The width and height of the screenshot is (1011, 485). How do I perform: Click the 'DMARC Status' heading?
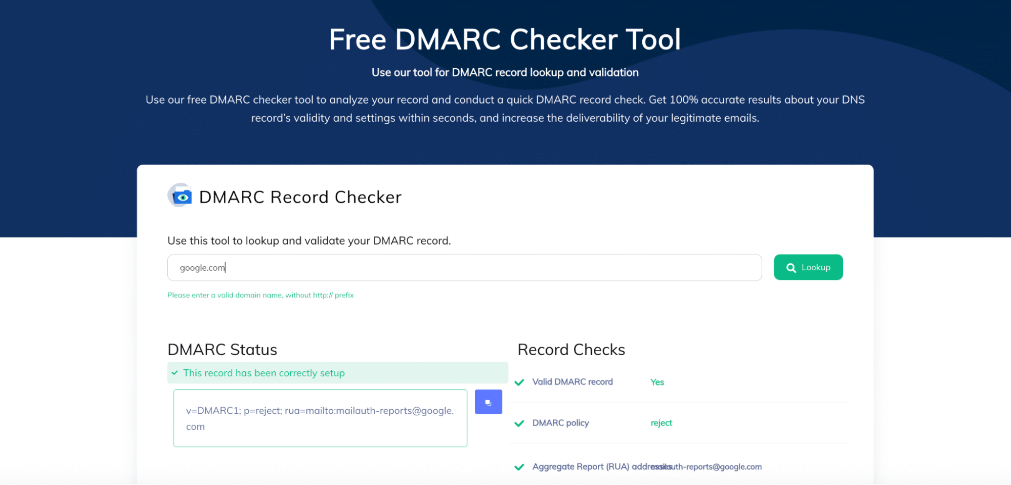click(222, 350)
